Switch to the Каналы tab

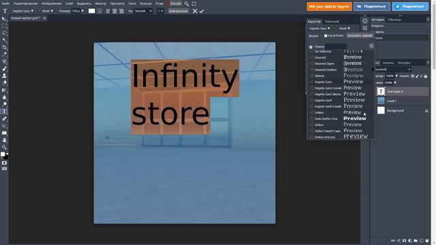(x=388, y=63)
